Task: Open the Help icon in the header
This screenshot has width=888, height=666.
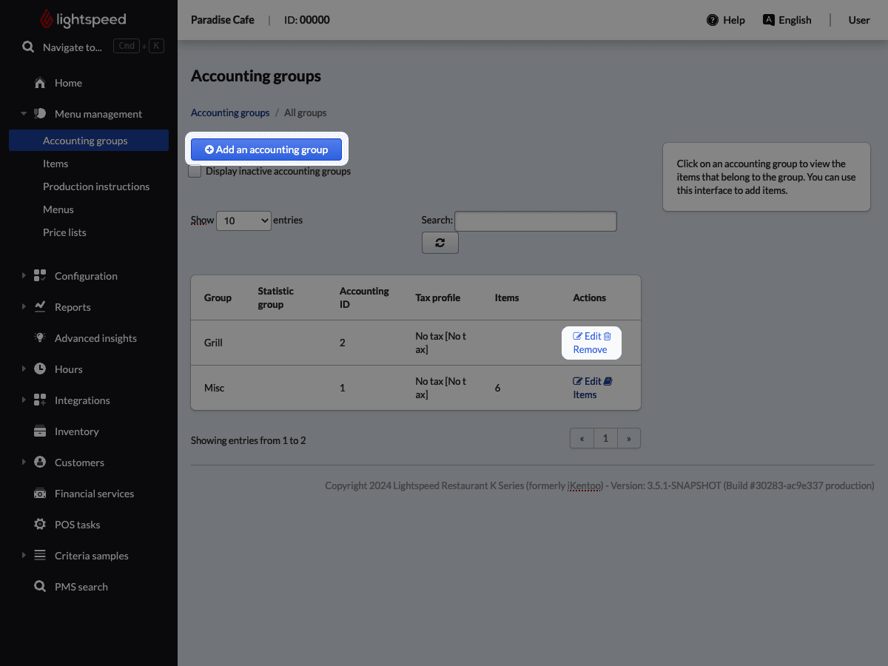Action: pos(711,20)
